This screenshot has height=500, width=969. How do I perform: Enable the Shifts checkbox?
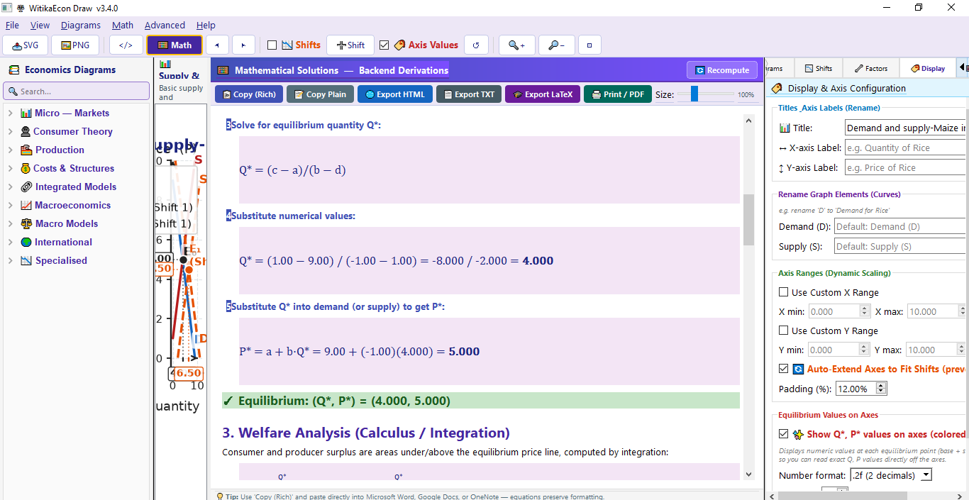tap(272, 45)
